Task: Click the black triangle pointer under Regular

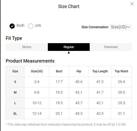Action: (69, 52)
